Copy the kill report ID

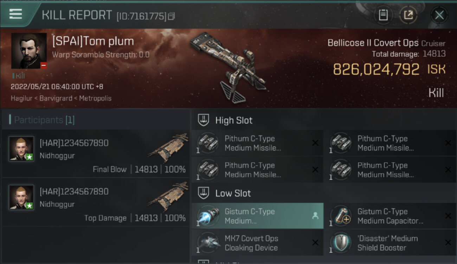click(x=171, y=16)
